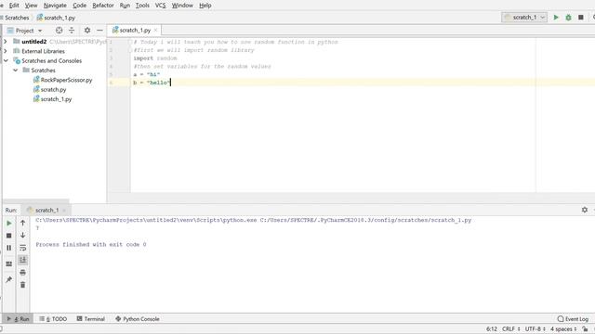Hide the Project tool window with minus icon
Image resolution: width=595 pixels, height=334 pixels.
tap(99, 31)
